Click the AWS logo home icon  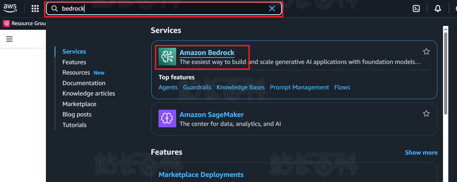click(x=10, y=8)
